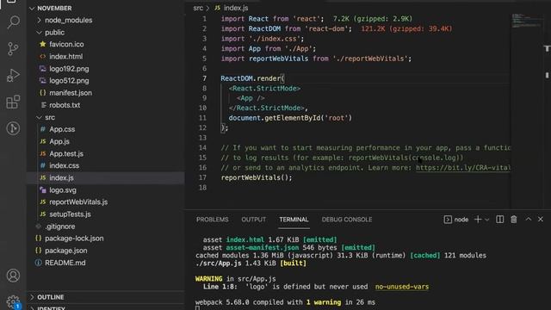Screen dimensions: 551x310
Task: Open the Manage gear icon
Action: [x=13, y=301]
